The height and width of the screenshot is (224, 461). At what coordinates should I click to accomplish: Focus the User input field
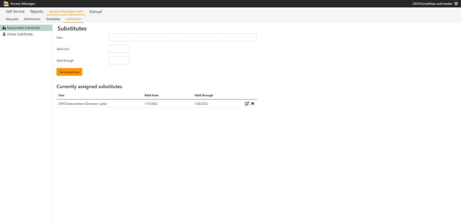(x=182, y=37)
